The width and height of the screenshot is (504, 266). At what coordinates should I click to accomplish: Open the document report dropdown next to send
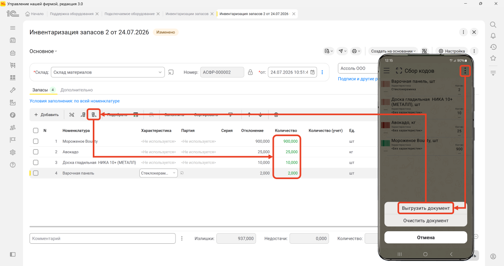pos(329,51)
